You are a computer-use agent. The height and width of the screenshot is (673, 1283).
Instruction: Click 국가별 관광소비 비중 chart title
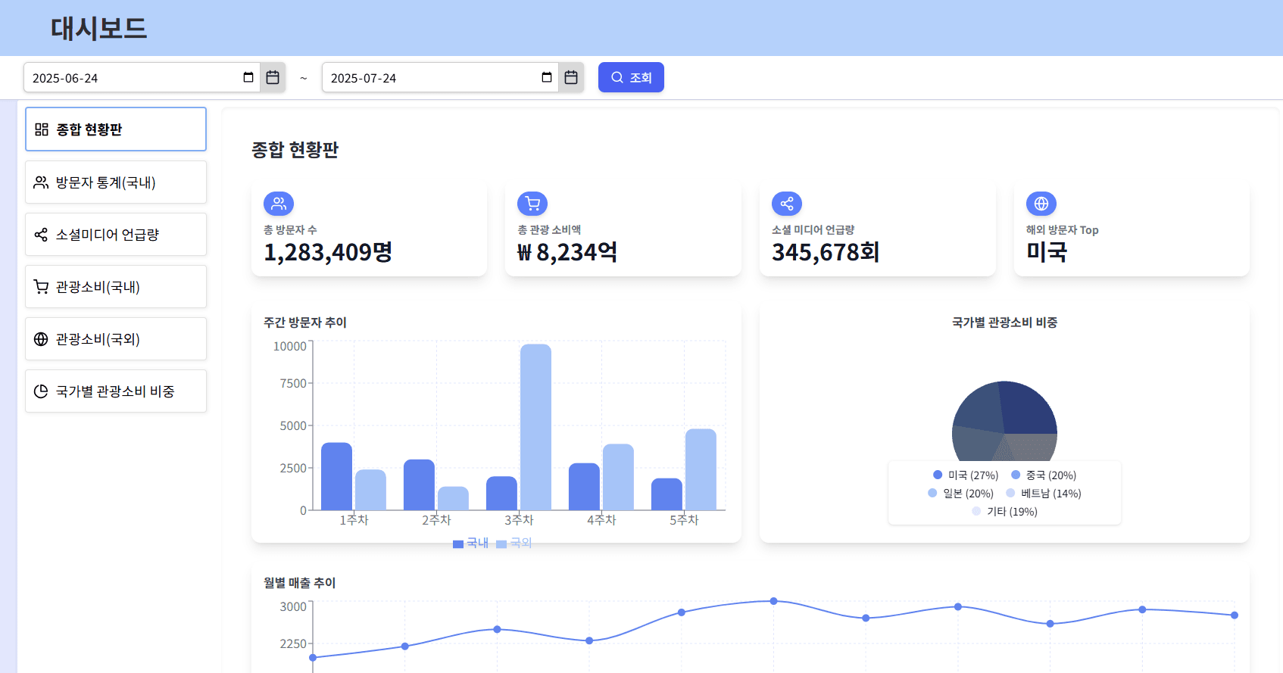1004,322
